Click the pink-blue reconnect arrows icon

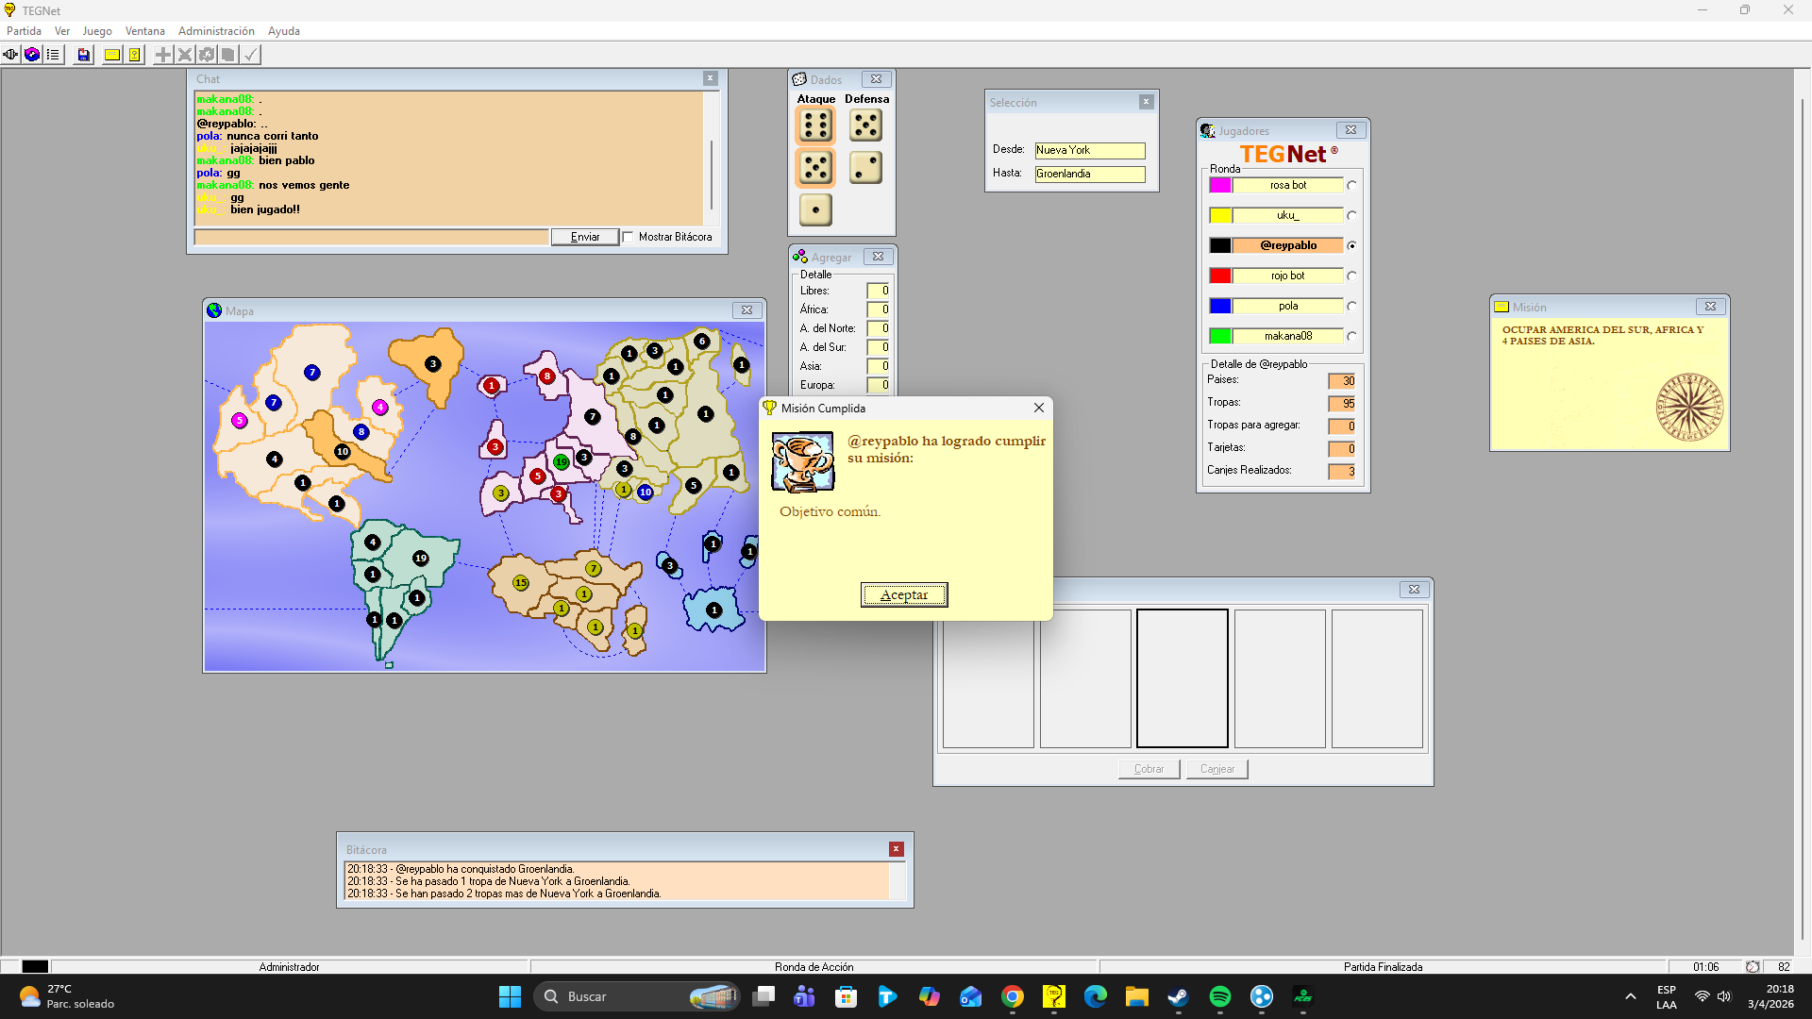32,55
